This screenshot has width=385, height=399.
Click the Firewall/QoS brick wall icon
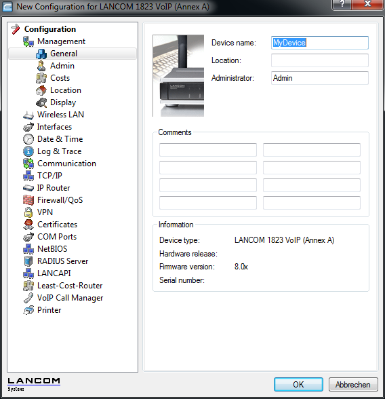pyautogui.click(x=28, y=200)
